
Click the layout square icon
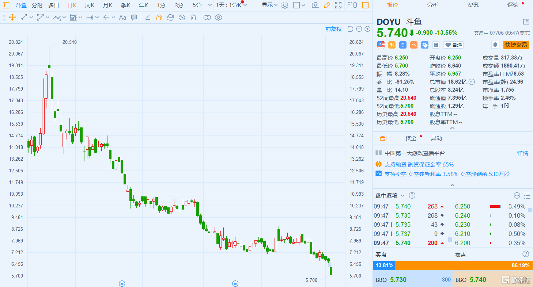(296, 5)
